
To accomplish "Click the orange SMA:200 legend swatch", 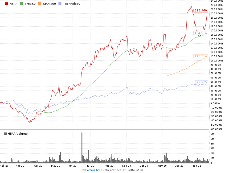I will click(40, 4).
